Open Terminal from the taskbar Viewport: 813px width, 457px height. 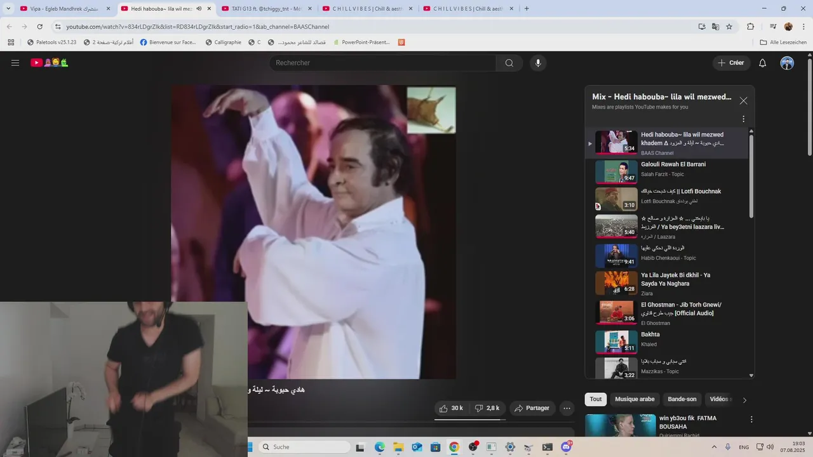click(x=548, y=447)
